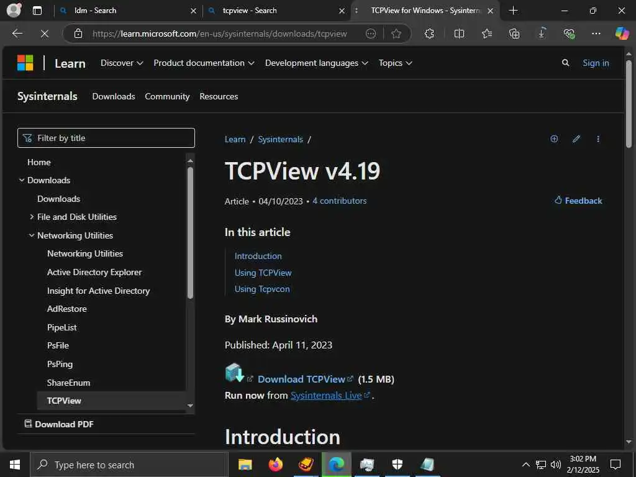This screenshot has height=477, width=636.
Task: Click Download PDF button
Action: [59, 424]
